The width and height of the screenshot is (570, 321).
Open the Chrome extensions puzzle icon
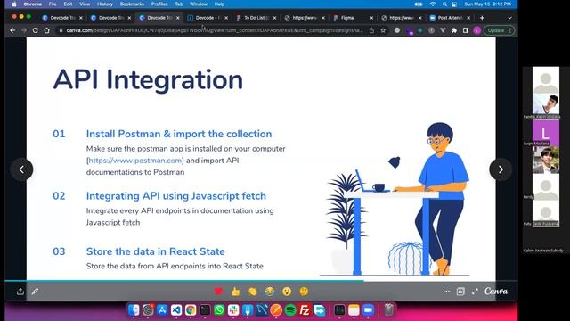click(x=454, y=30)
